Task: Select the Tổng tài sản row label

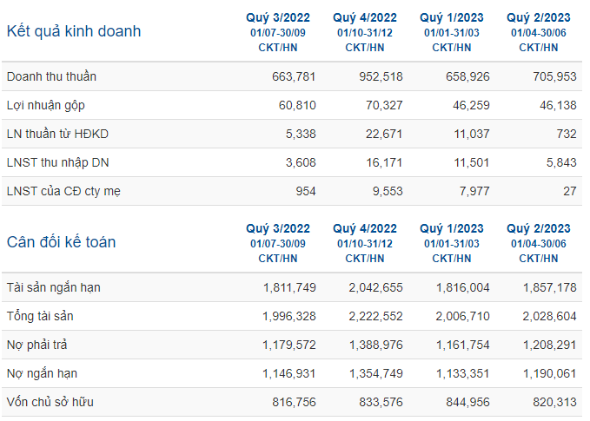Action: 40,316
